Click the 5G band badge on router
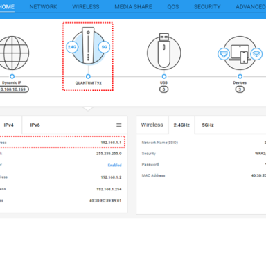Screen dimensions: 266x266 [x=104, y=47]
